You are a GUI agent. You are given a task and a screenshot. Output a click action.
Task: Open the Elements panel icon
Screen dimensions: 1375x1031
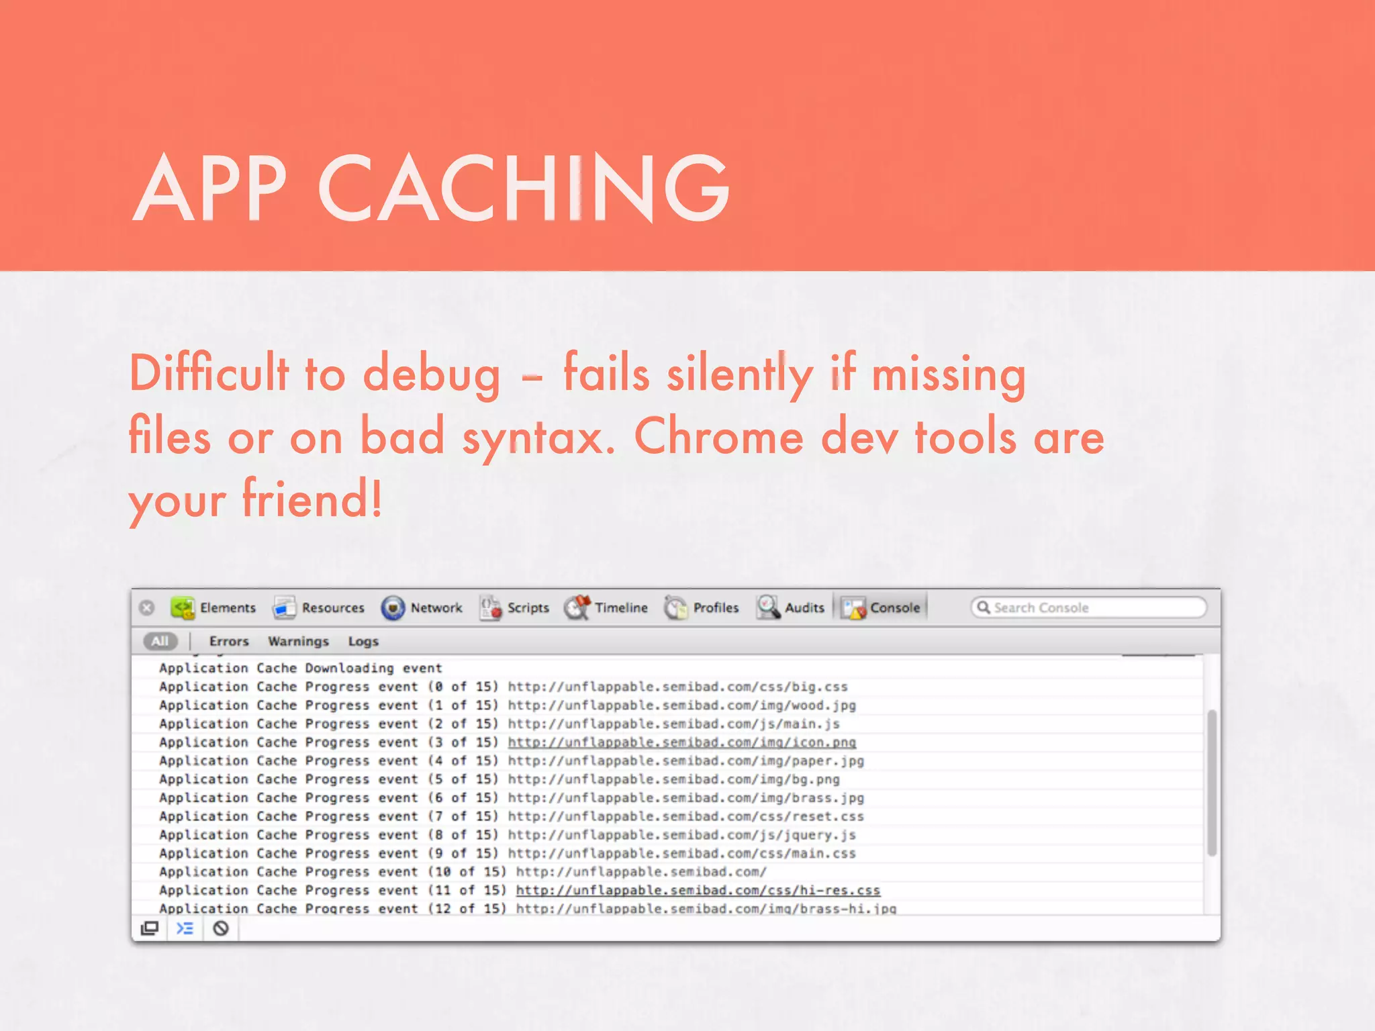pyautogui.click(x=183, y=607)
